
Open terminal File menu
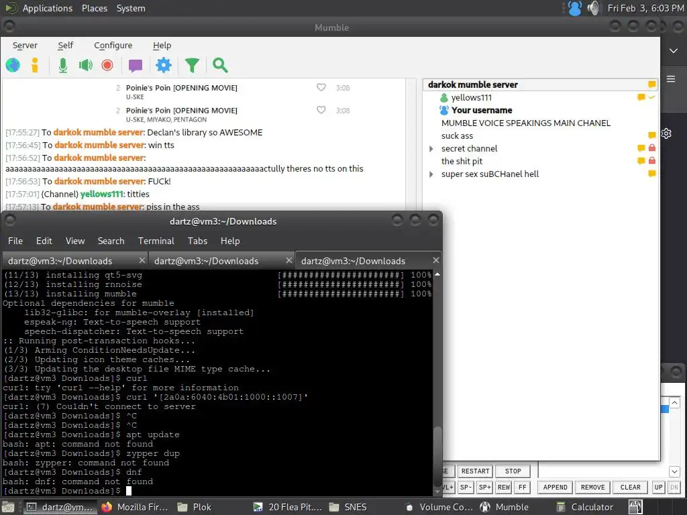15,241
